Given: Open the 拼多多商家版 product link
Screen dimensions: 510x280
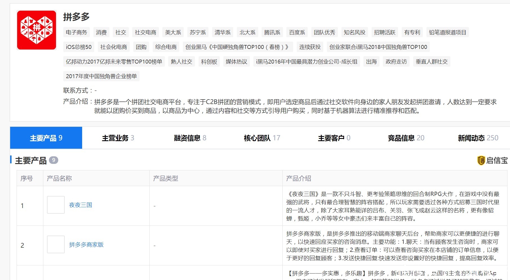Looking at the screenshot, I should click(86, 245).
